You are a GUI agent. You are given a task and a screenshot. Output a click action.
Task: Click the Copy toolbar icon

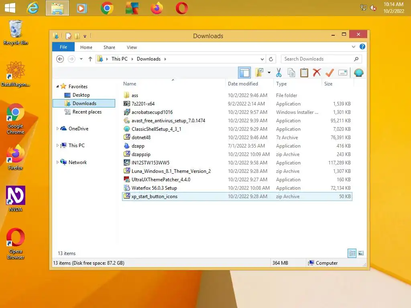click(x=291, y=73)
